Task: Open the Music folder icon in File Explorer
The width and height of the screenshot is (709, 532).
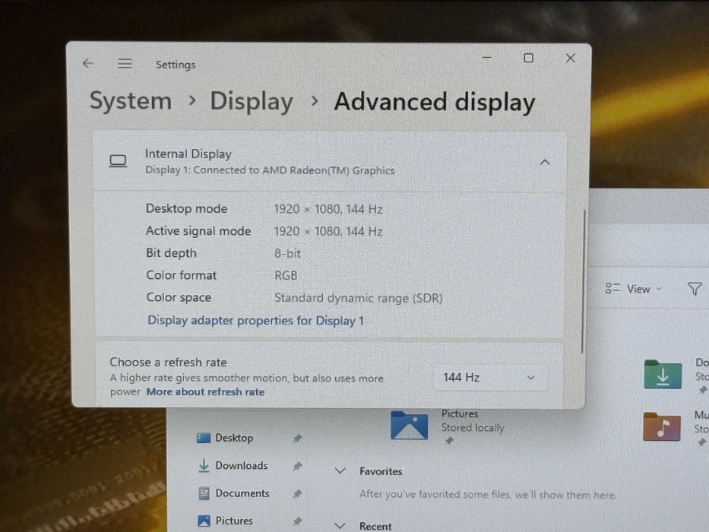Action: tap(662, 426)
